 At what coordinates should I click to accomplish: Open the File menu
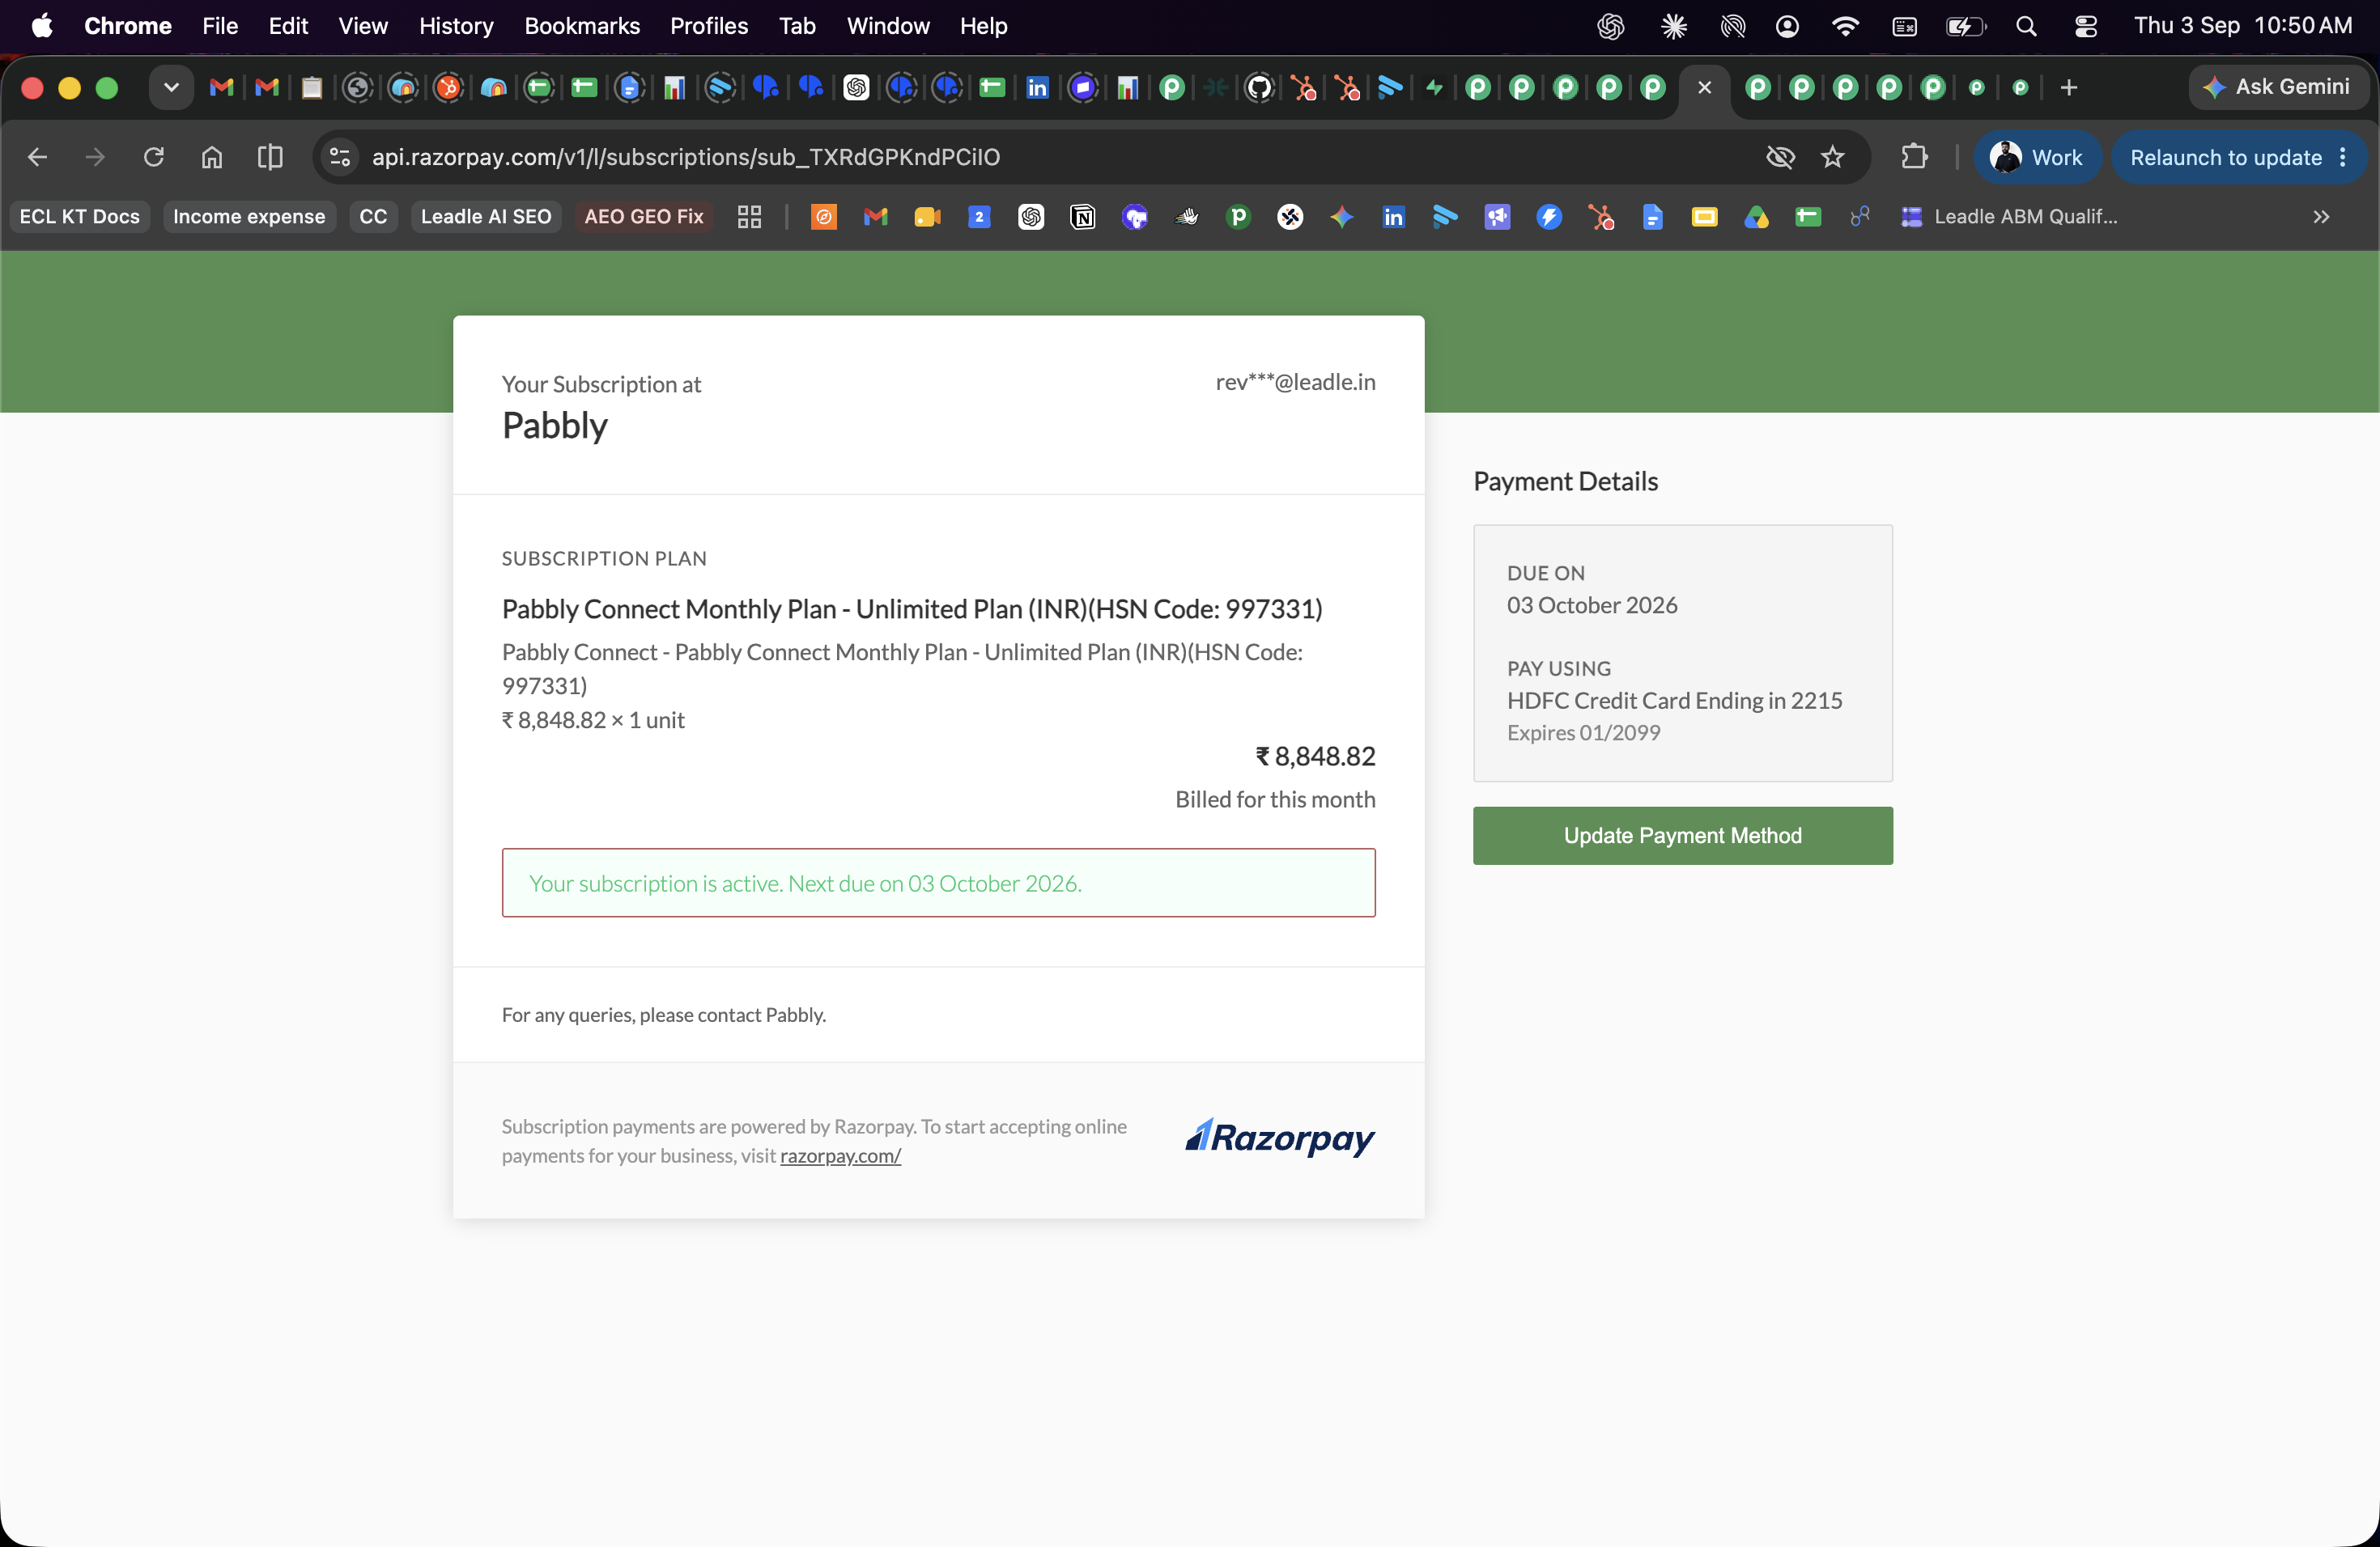point(220,26)
